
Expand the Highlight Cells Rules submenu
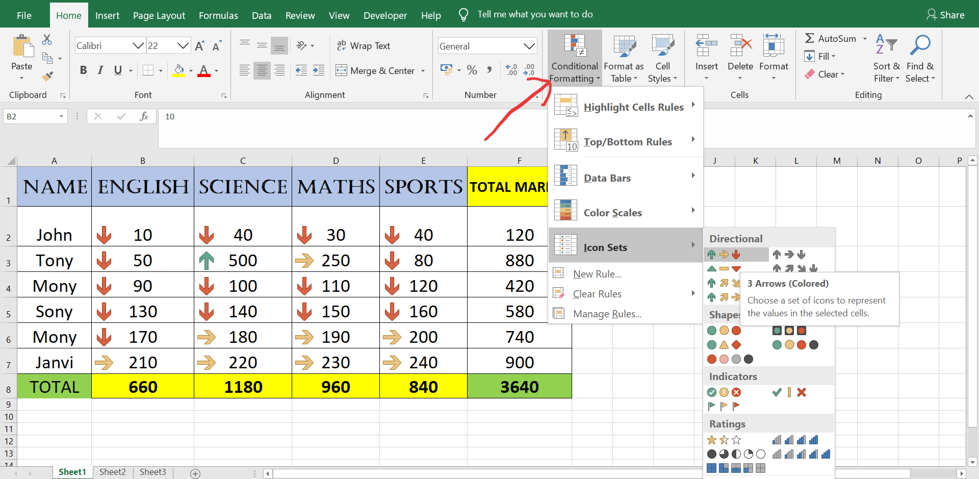click(633, 107)
